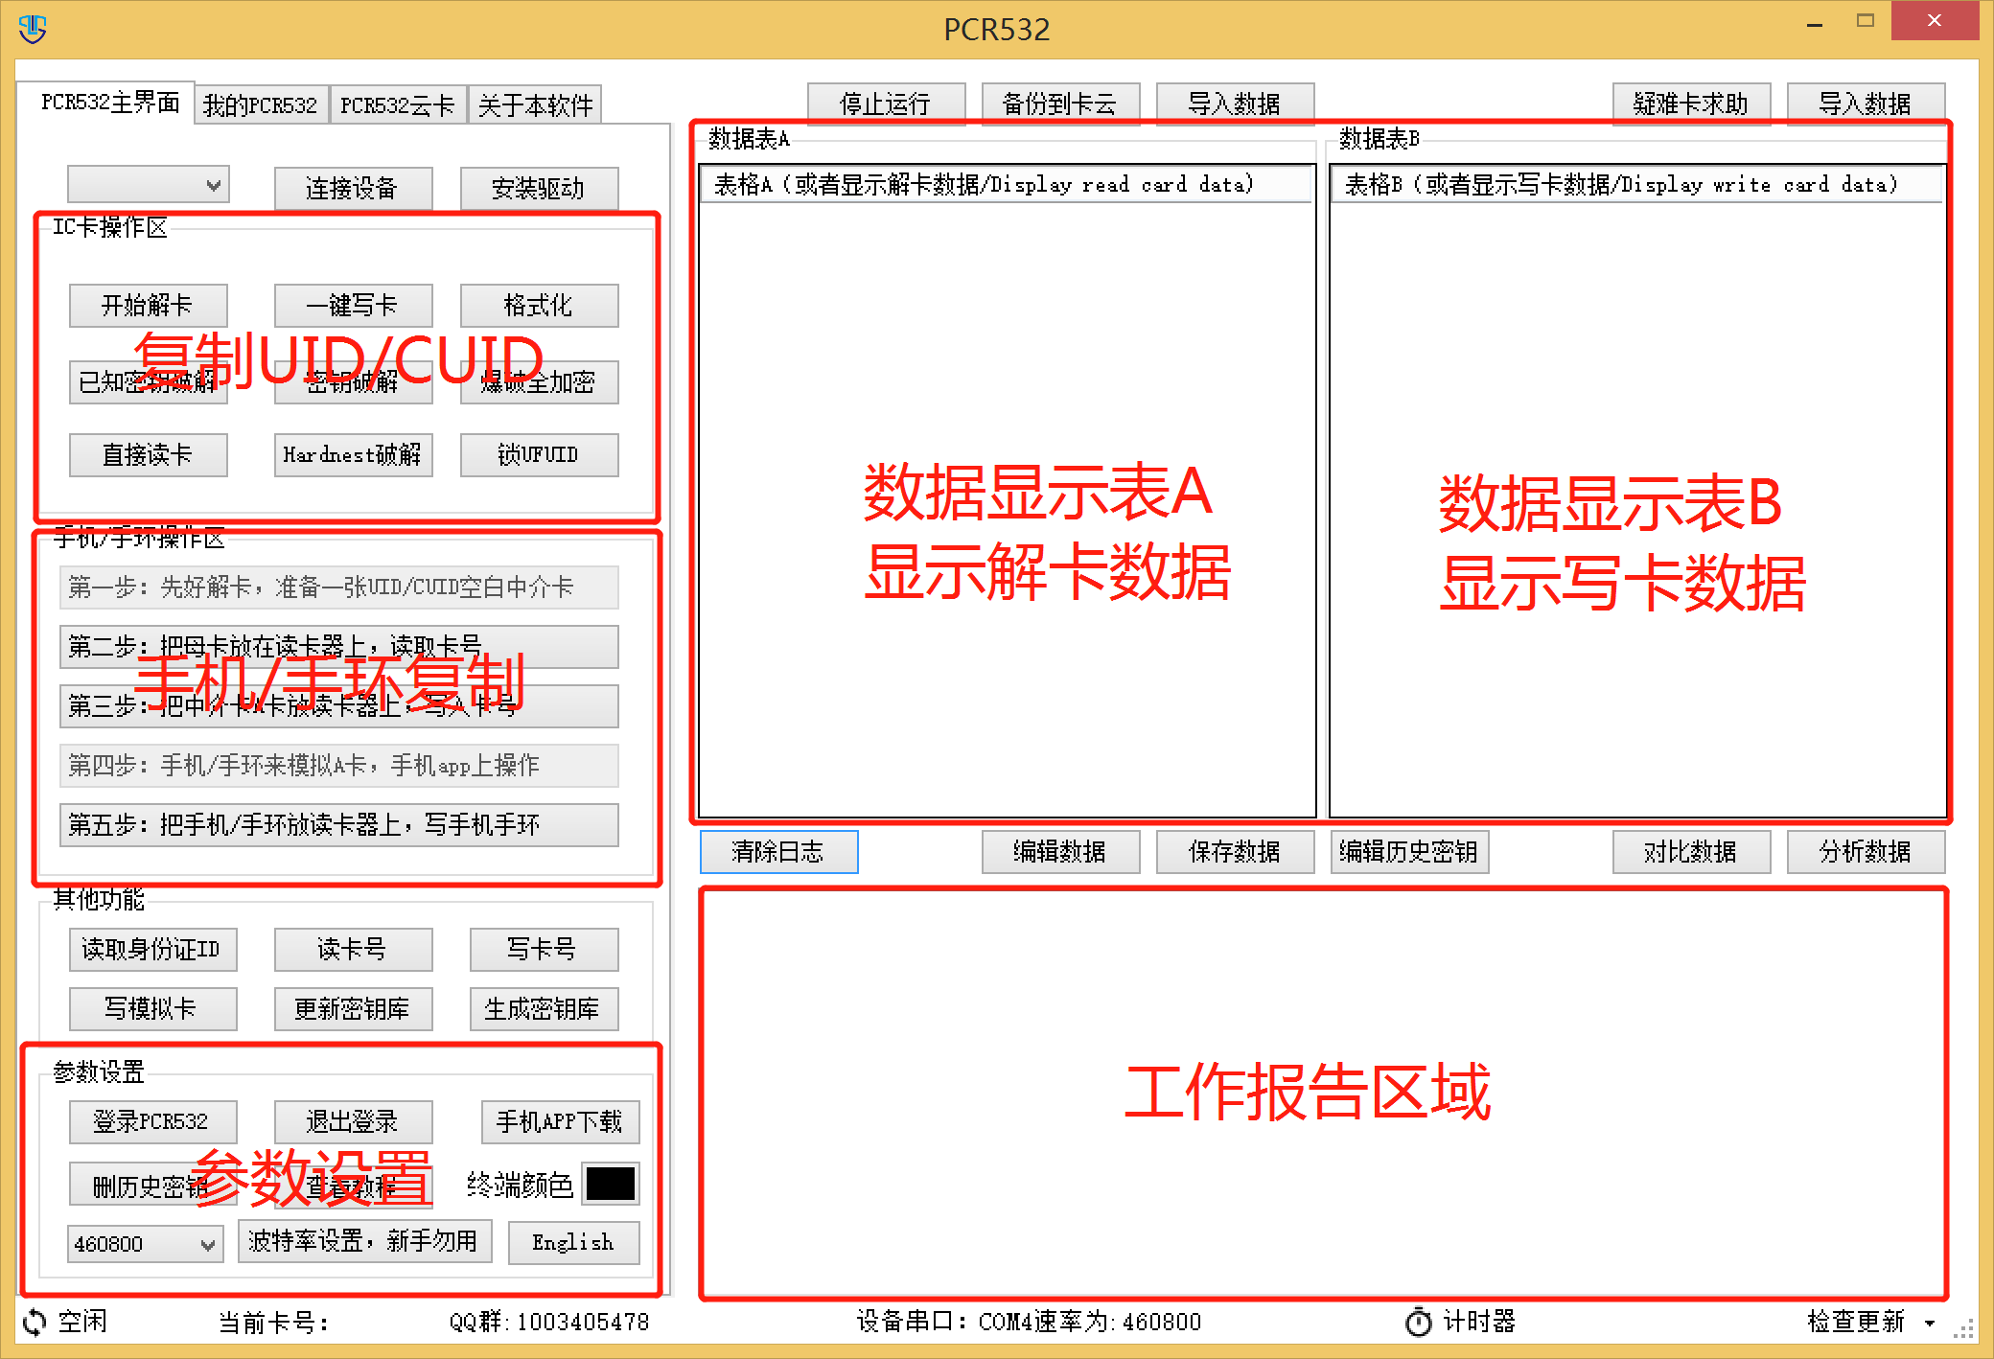Click the 爆破全加密 button
The width and height of the screenshot is (1994, 1359).
(539, 381)
